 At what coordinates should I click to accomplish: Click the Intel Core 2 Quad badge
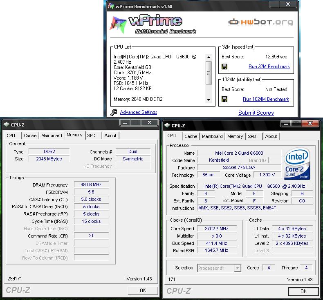[297, 163]
